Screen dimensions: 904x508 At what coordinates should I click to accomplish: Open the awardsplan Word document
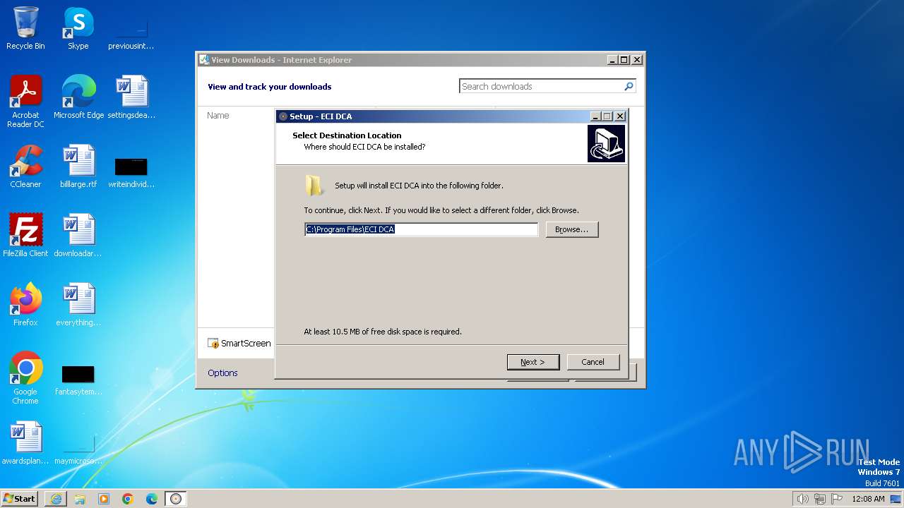point(25,442)
